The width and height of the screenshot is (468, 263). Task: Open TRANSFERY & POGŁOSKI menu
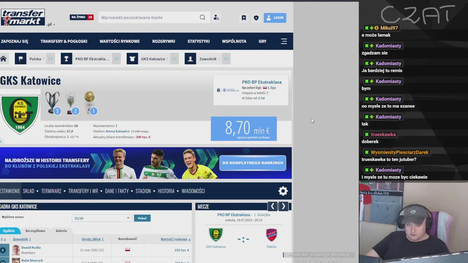tap(64, 41)
